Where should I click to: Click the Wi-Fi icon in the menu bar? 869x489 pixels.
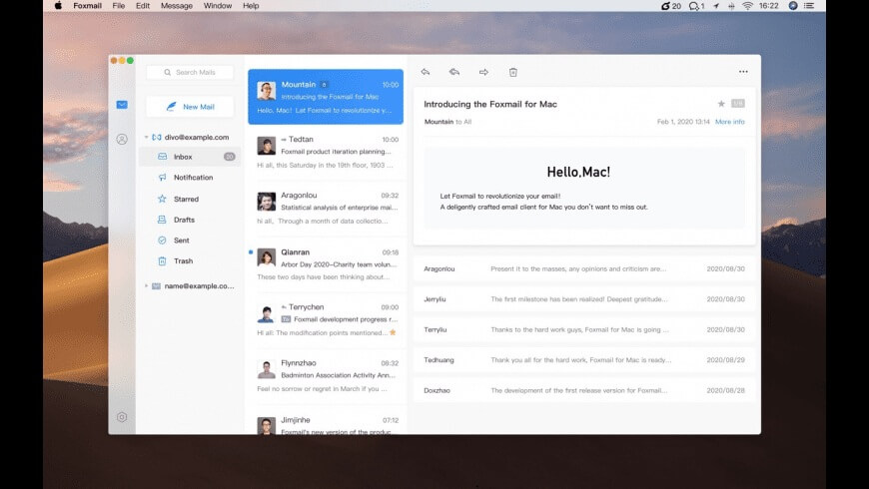tap(747, 6)
